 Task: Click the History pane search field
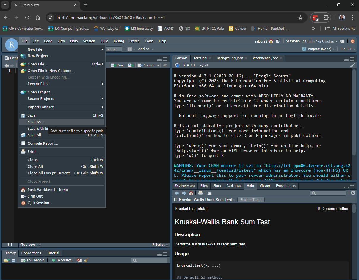[149, 260]
